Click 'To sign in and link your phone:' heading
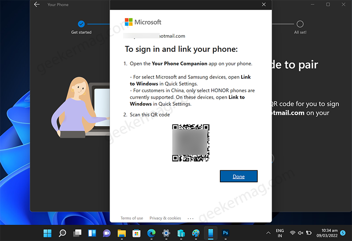This screenshot has width=352, height=241. tap(181, 49)
